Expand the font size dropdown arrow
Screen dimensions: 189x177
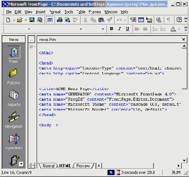coord(103,29)
